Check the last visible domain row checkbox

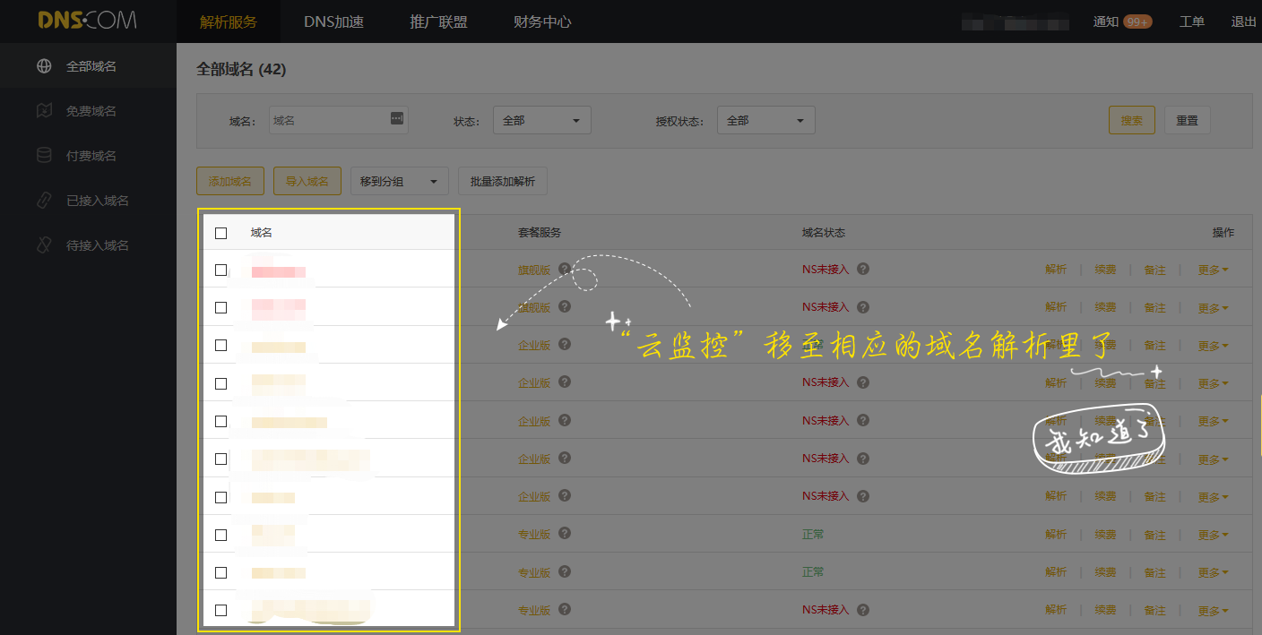221,610
